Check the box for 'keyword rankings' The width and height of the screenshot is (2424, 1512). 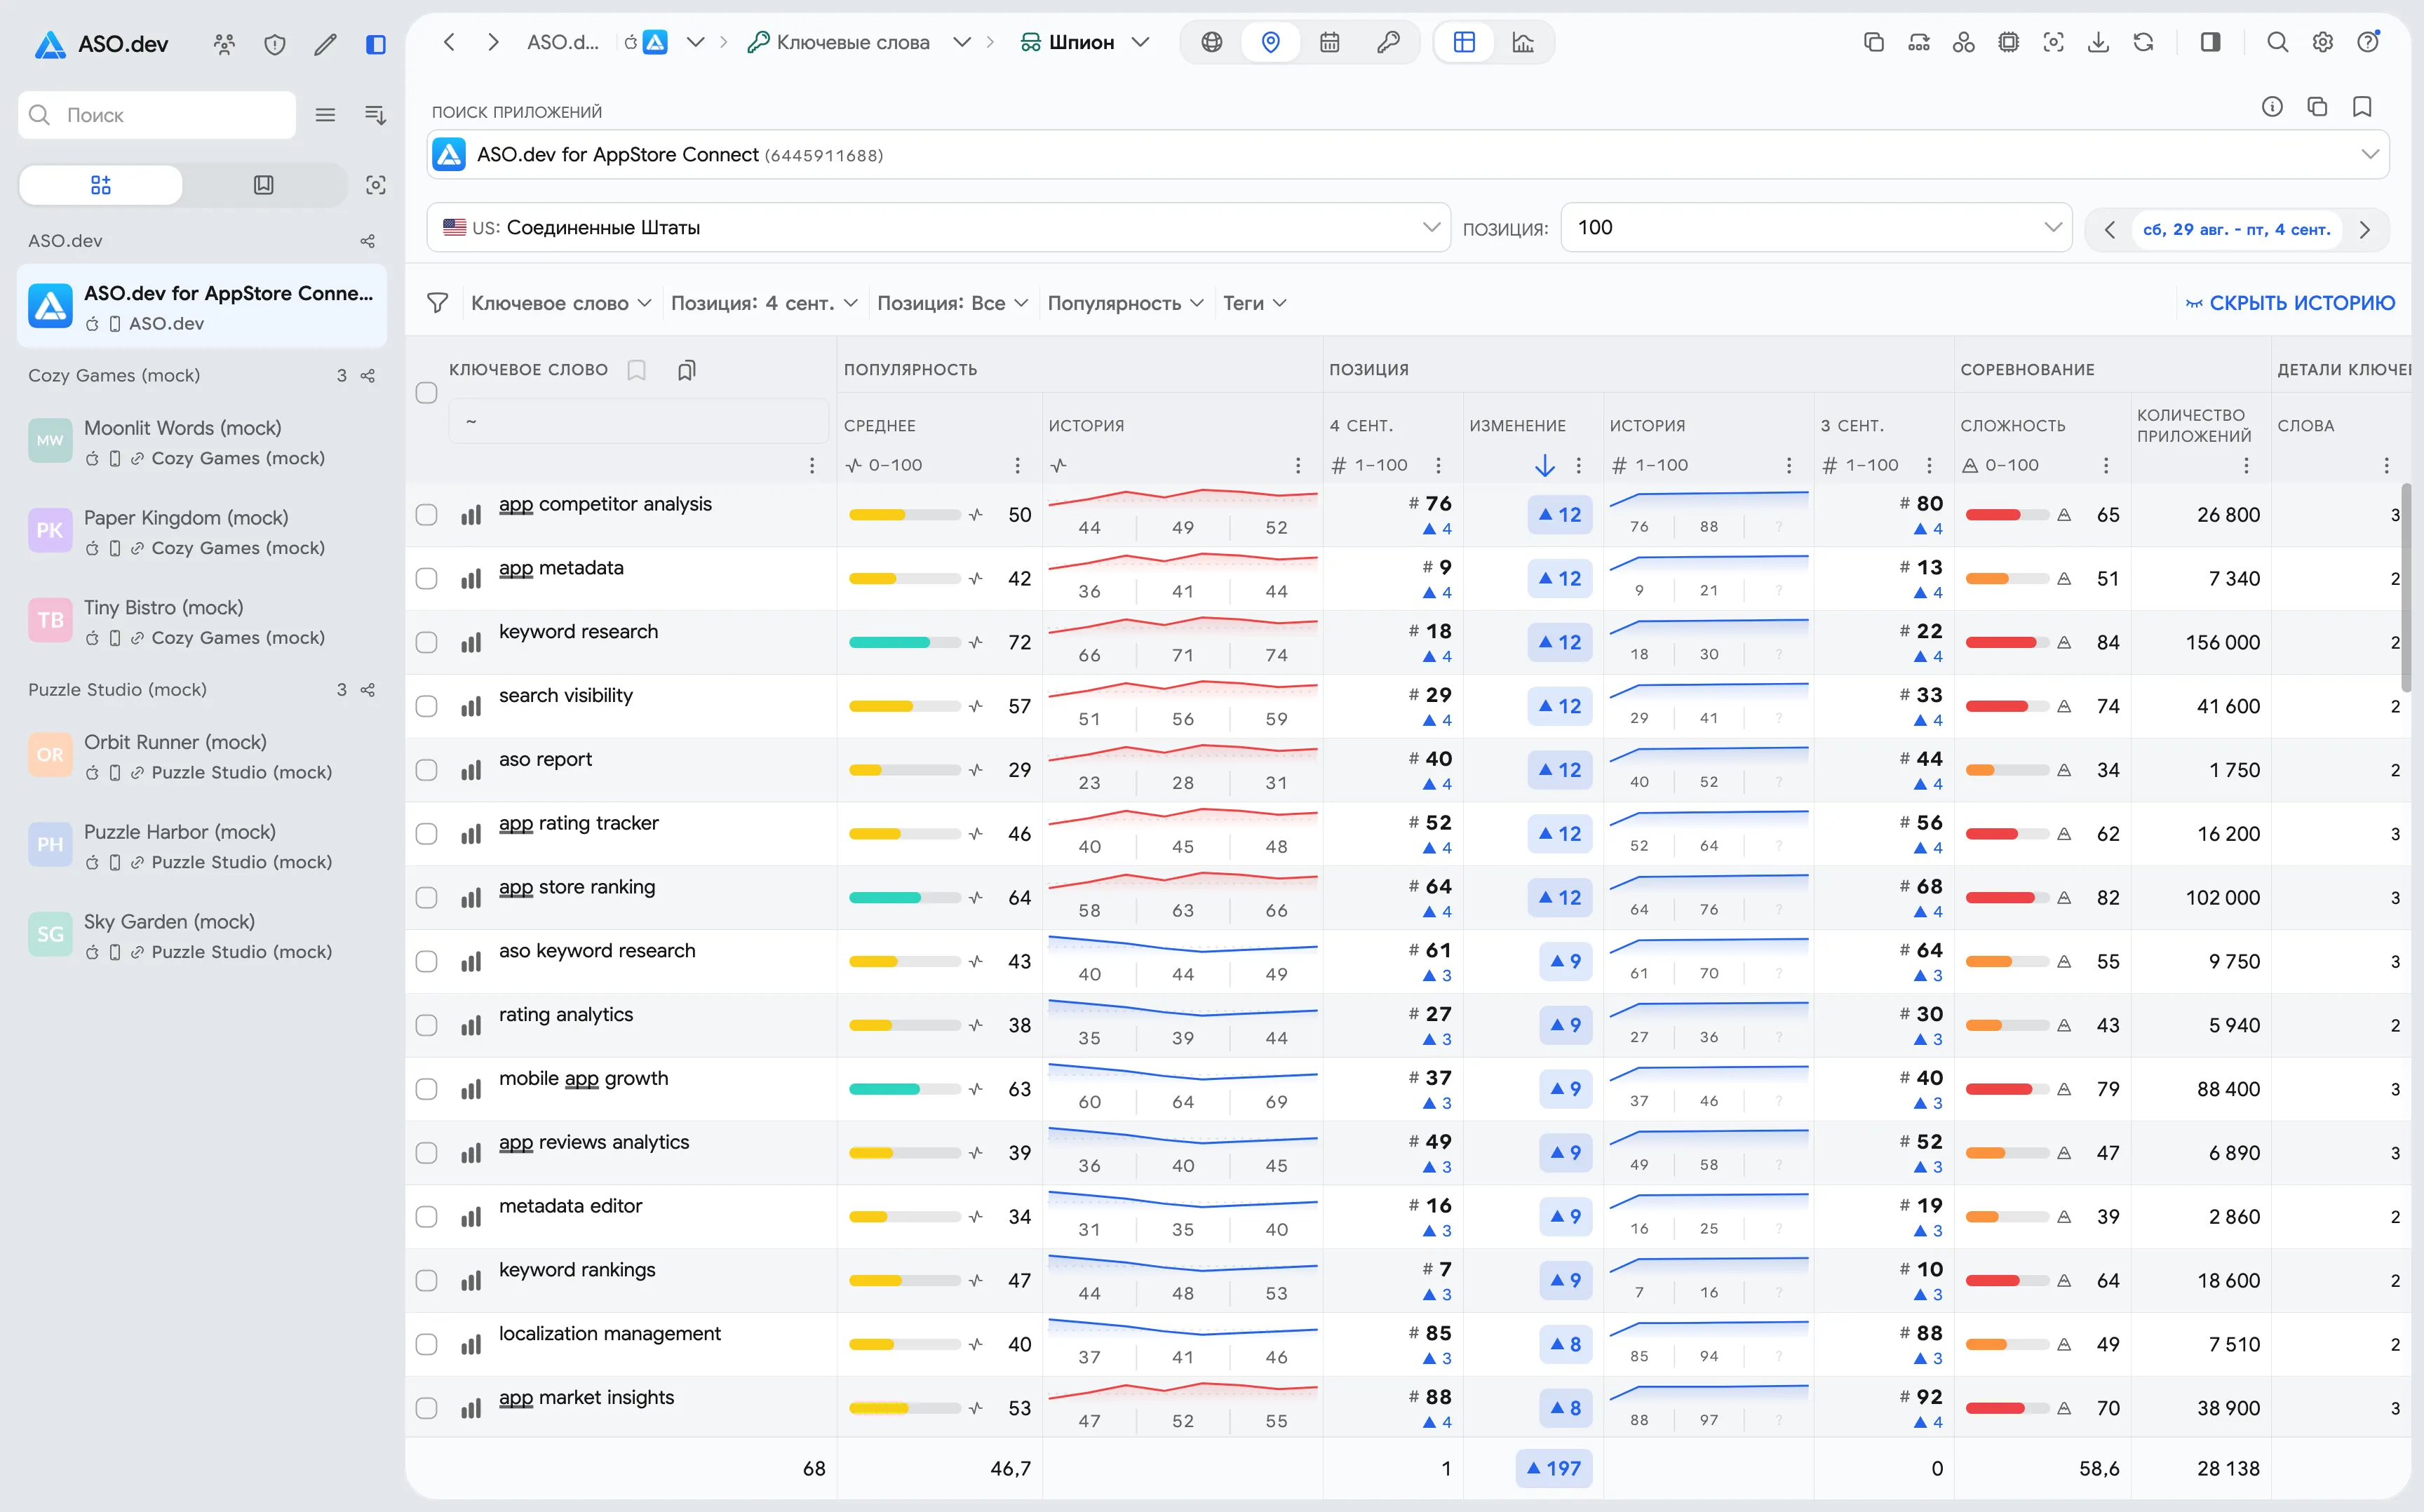pos(427,1280)
